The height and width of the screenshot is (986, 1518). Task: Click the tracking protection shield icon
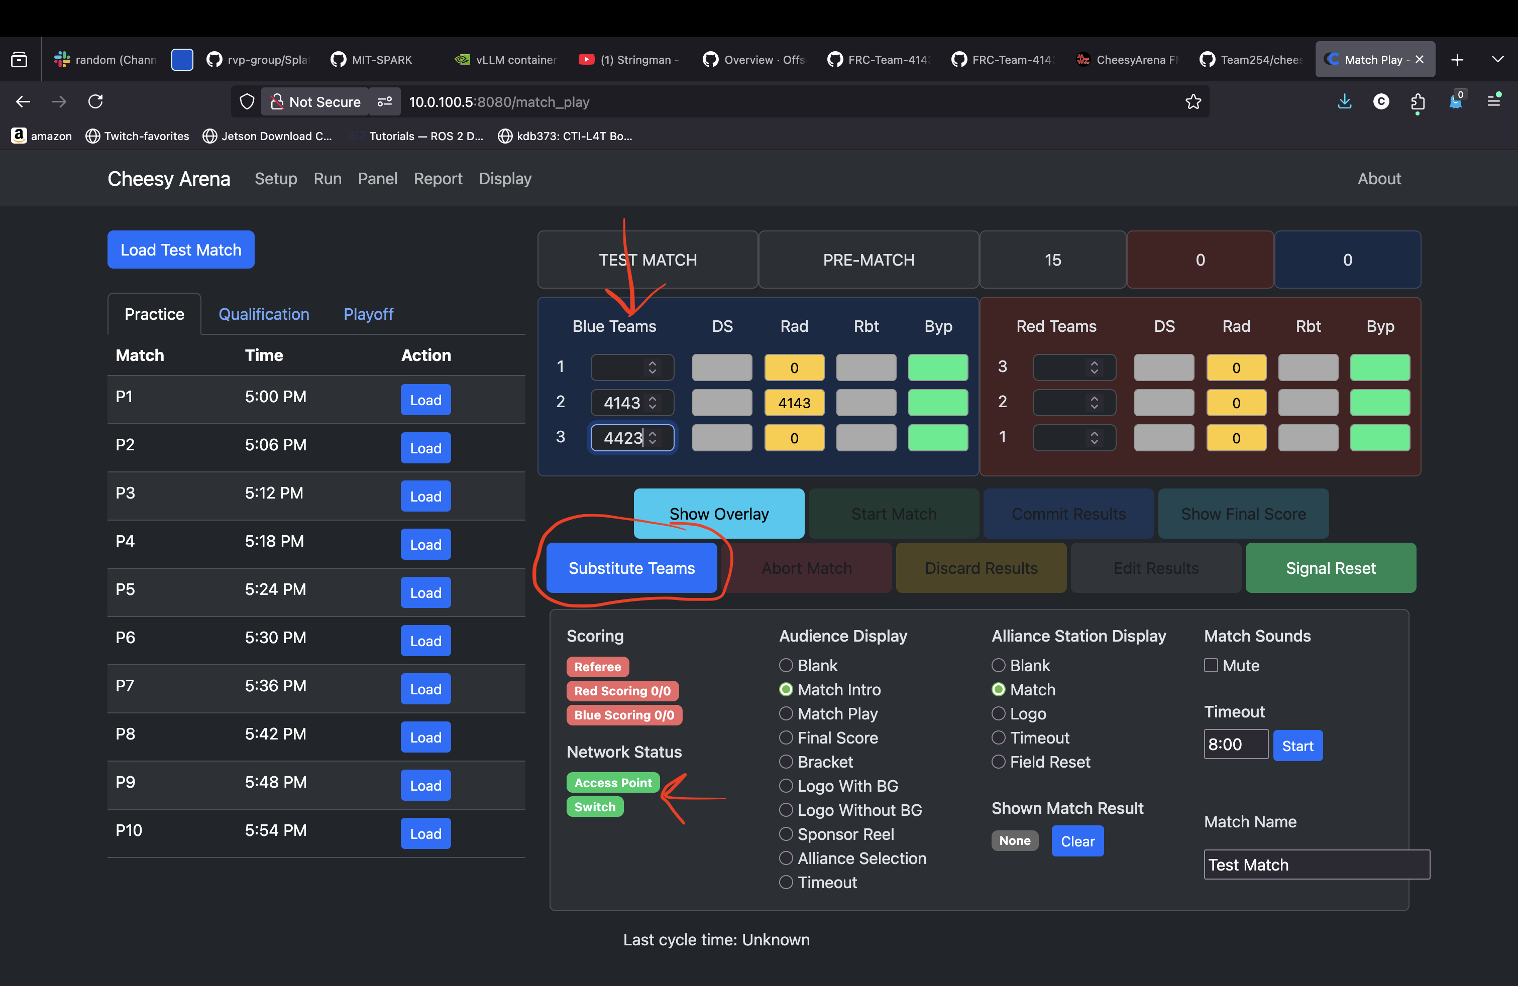click(247, 101)
